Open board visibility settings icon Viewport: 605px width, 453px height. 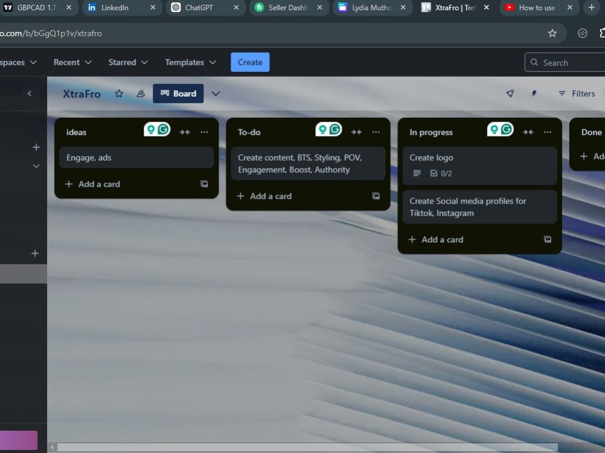click(141, 94)
